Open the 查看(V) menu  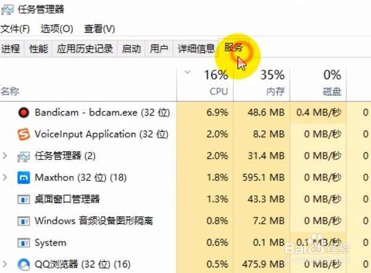[99, 29]
